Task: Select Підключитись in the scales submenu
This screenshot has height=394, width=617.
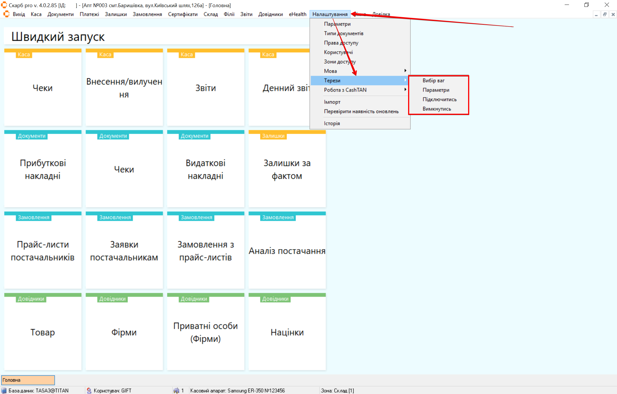Action: pos(439,99)
